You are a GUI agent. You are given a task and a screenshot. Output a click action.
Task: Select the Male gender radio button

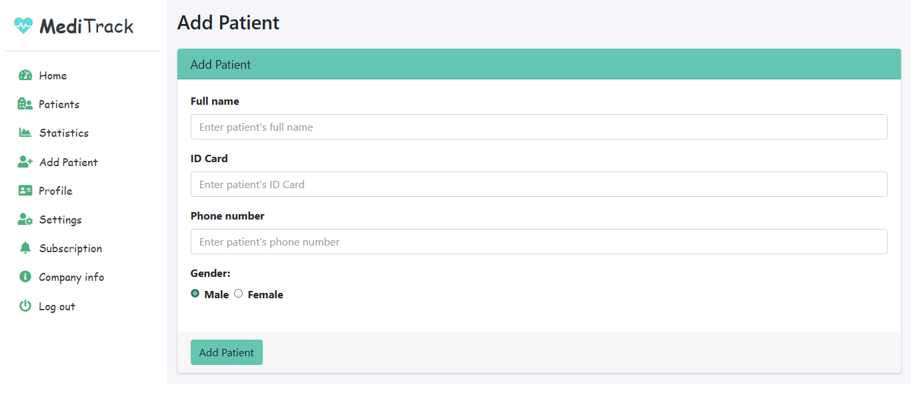(x=195, y=294)
